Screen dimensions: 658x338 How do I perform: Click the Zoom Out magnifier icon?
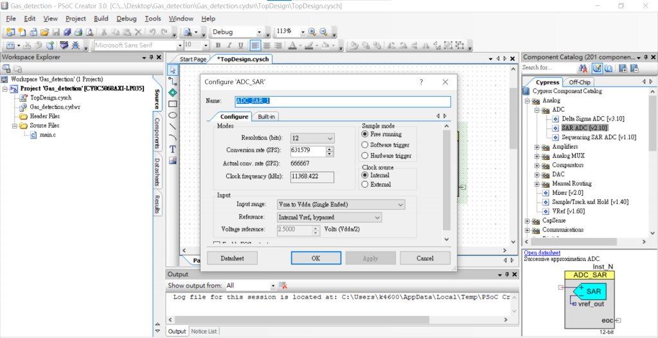point(323,32)
